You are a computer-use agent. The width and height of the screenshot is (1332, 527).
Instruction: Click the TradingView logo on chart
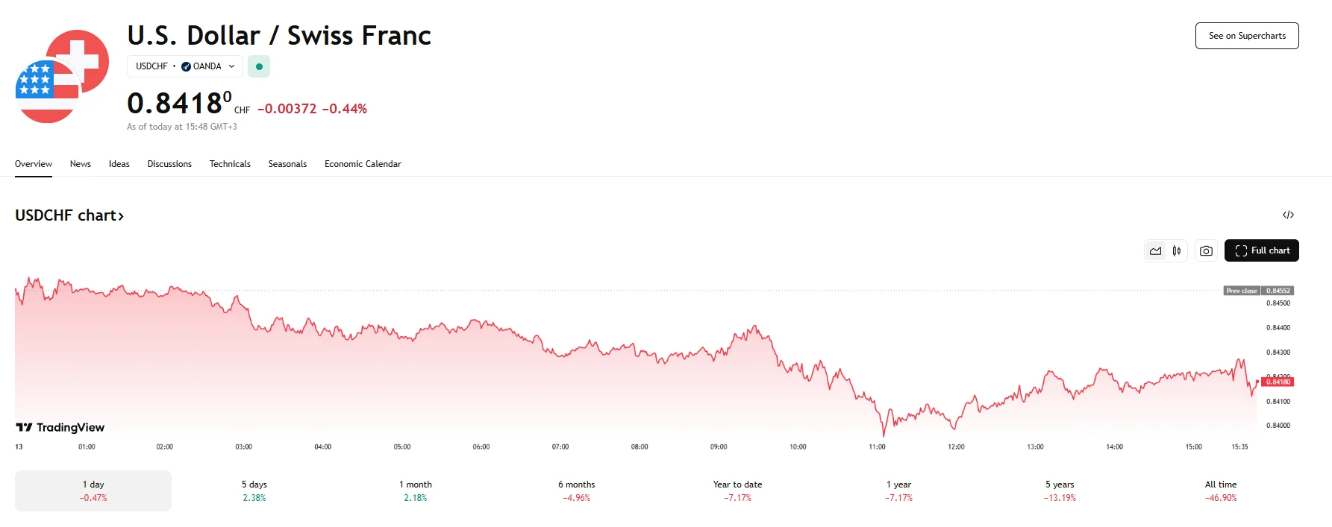pyautogui.click(x=60, y=427)
